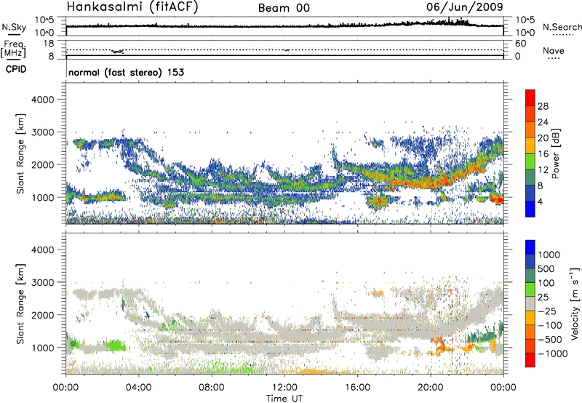This screenshot has height=403, width=582.
Task: Click the '16:00' time tick label
Action: (x=357, y=388)
